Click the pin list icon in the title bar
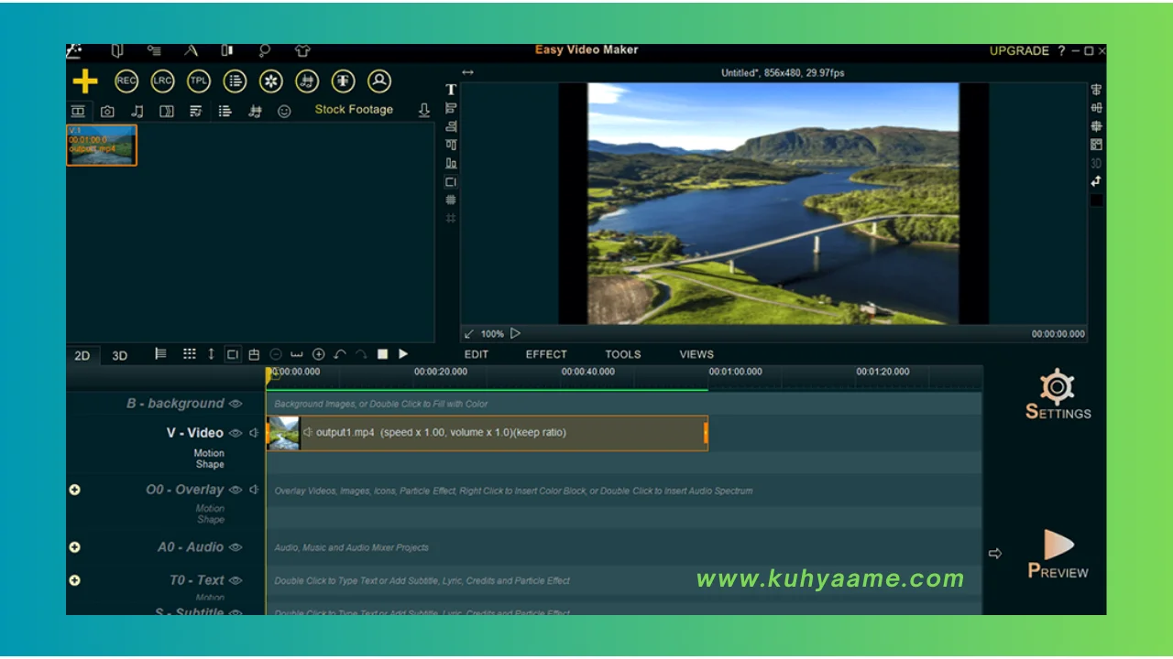Viewport: 1173px width, 659px height. tap(154, 51)
